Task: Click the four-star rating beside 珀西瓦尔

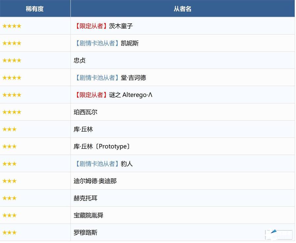Action: tap(12, 112)
